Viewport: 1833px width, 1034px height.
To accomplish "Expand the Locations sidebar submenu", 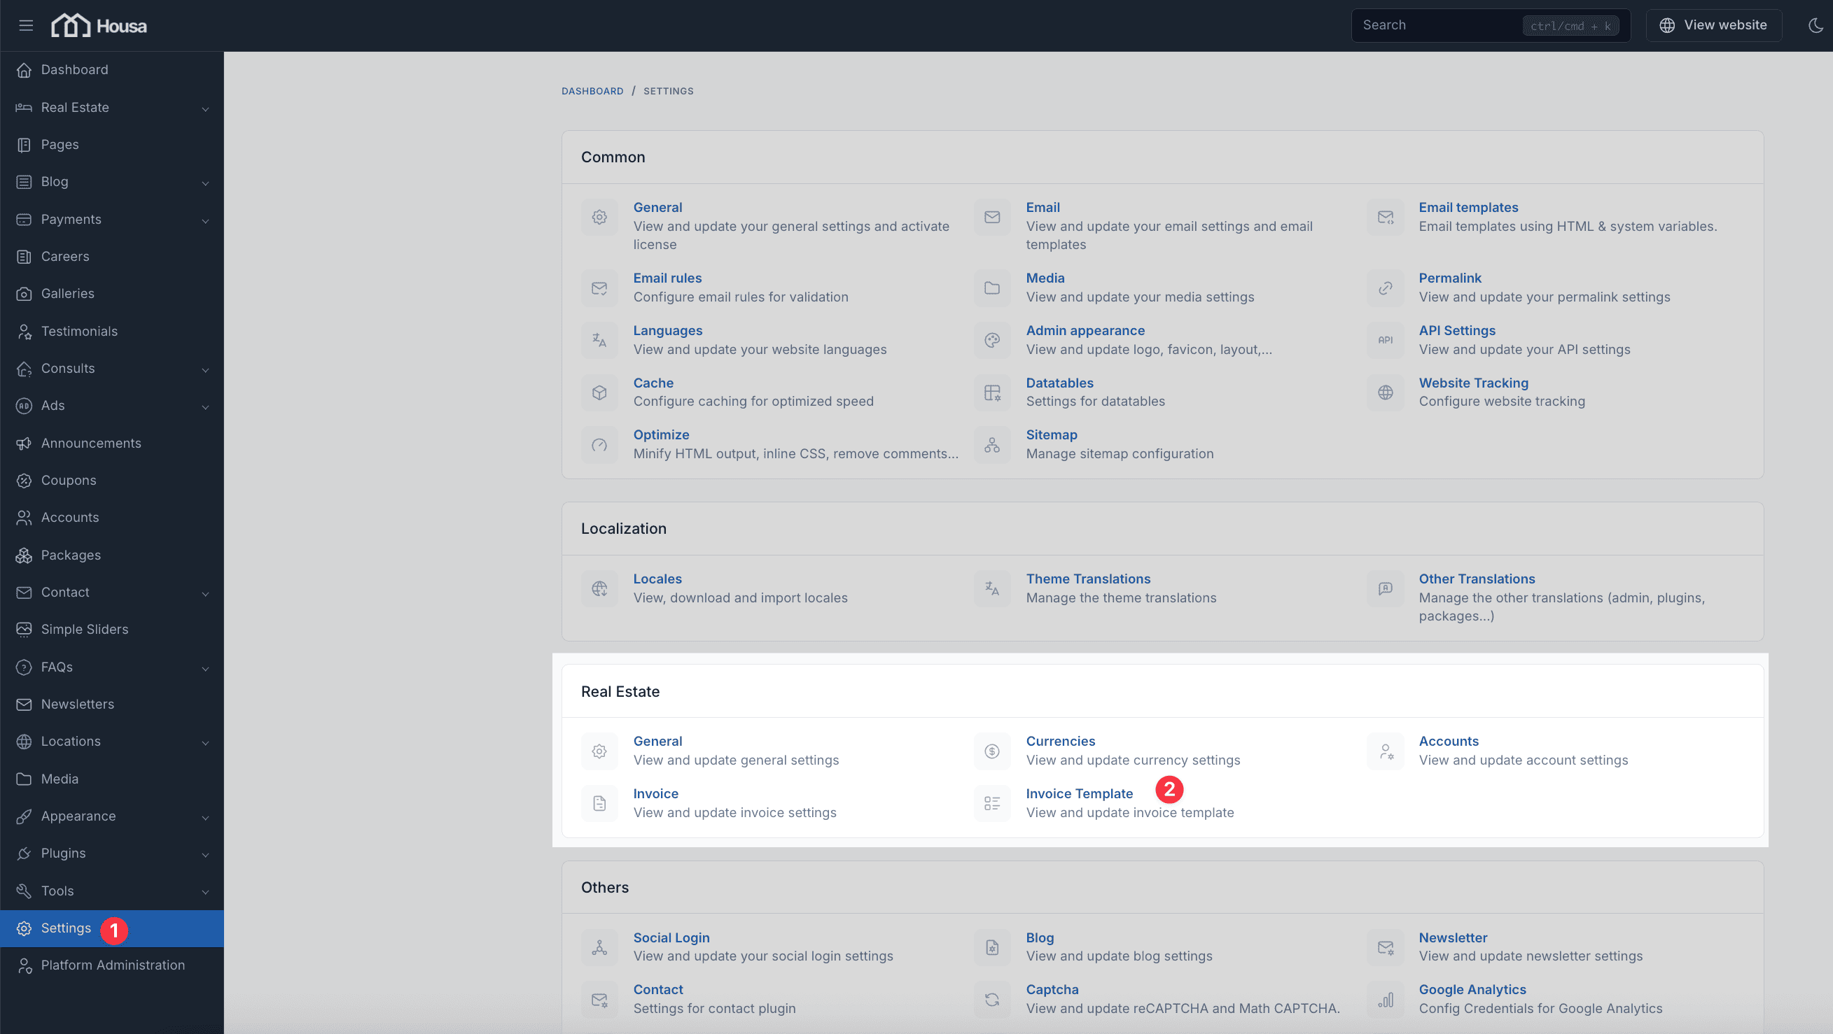I will pyautogui.click(x=112, y=742).
